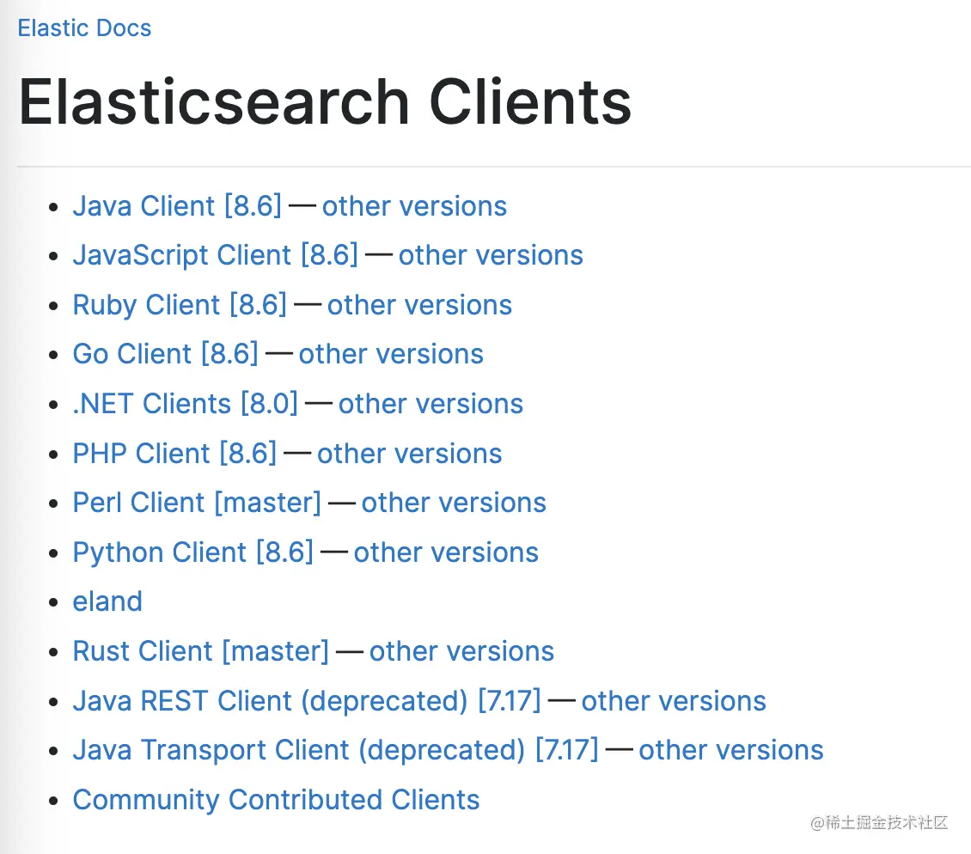971x854 pixels.
Task: Open other versions for Rust Client
Action: [461, 651]
